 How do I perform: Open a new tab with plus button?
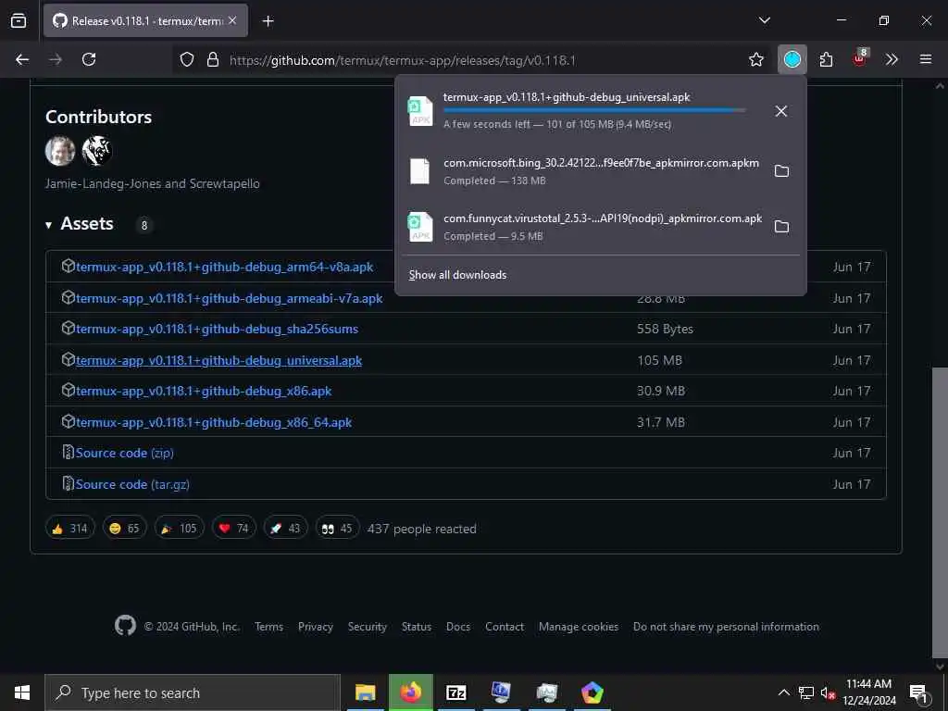click(x=268, y=21)
